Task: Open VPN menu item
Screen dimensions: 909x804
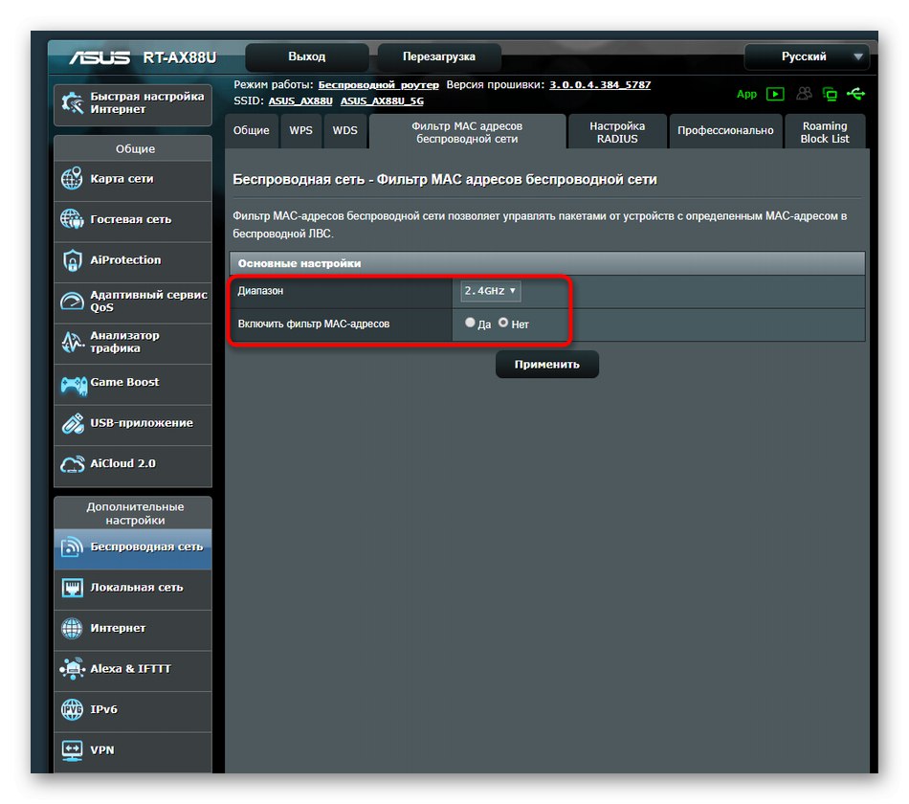Action: point(133,750)
